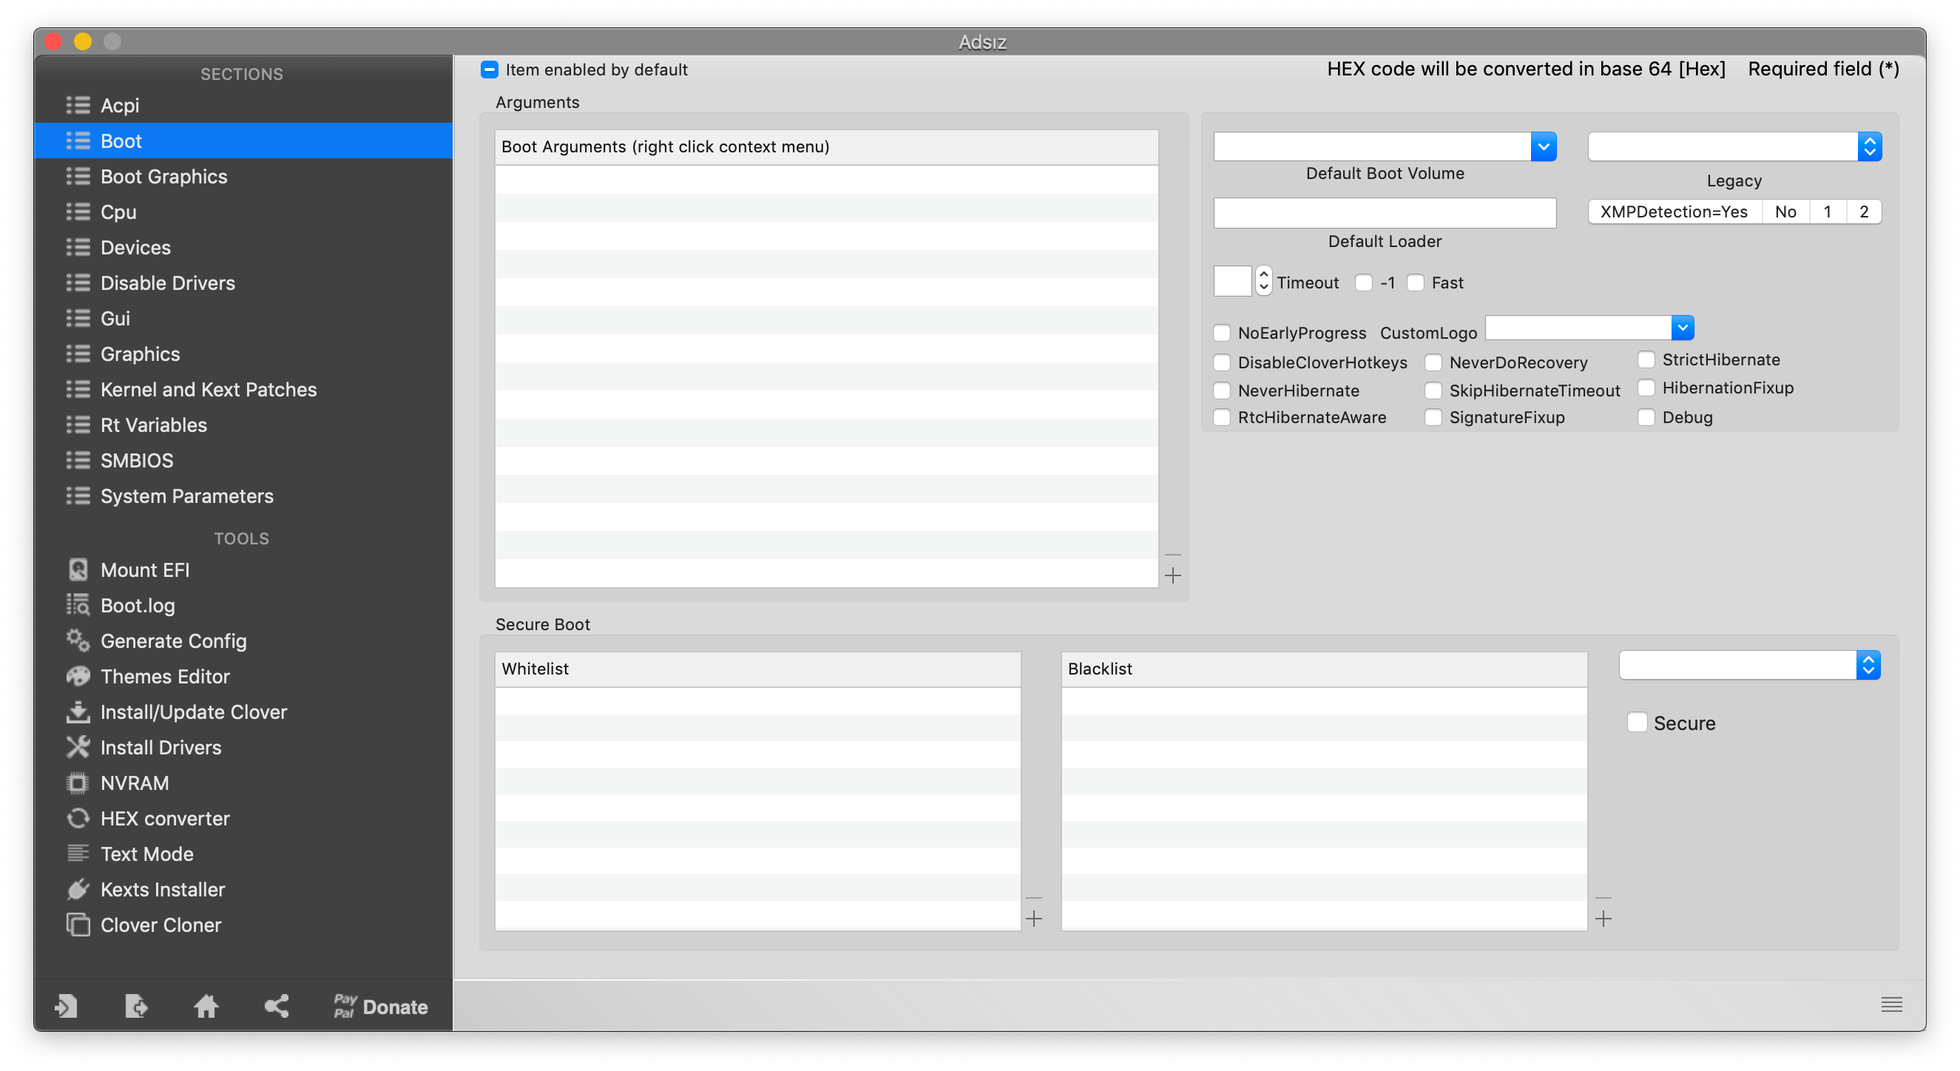
Task: Open Kernel and Kext Patches section
Action: point(209,389)
